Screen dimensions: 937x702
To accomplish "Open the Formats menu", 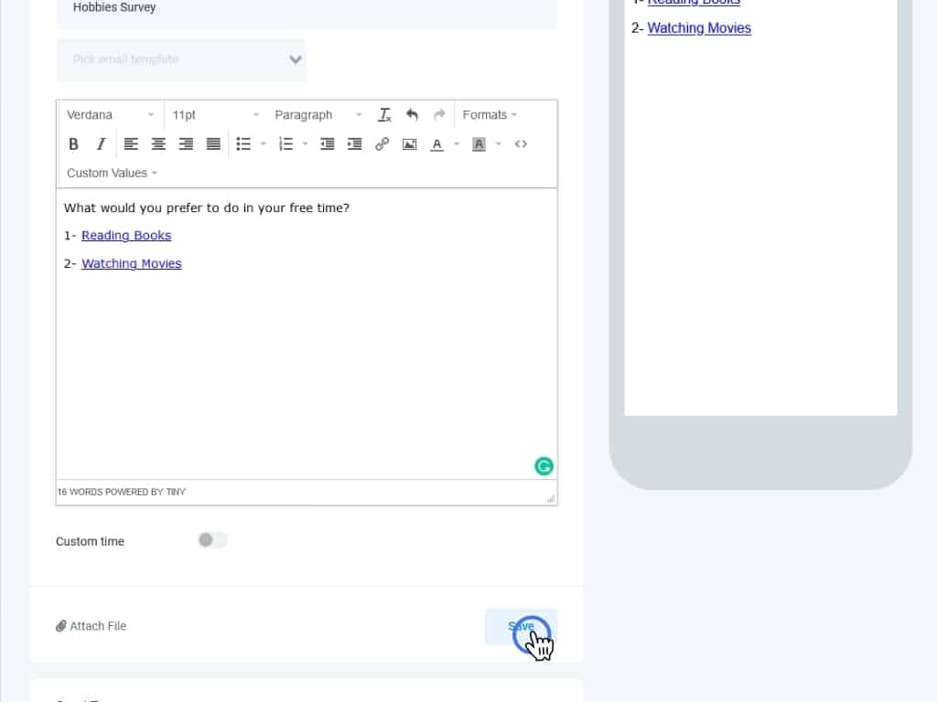I will click(x=490, y=114).
